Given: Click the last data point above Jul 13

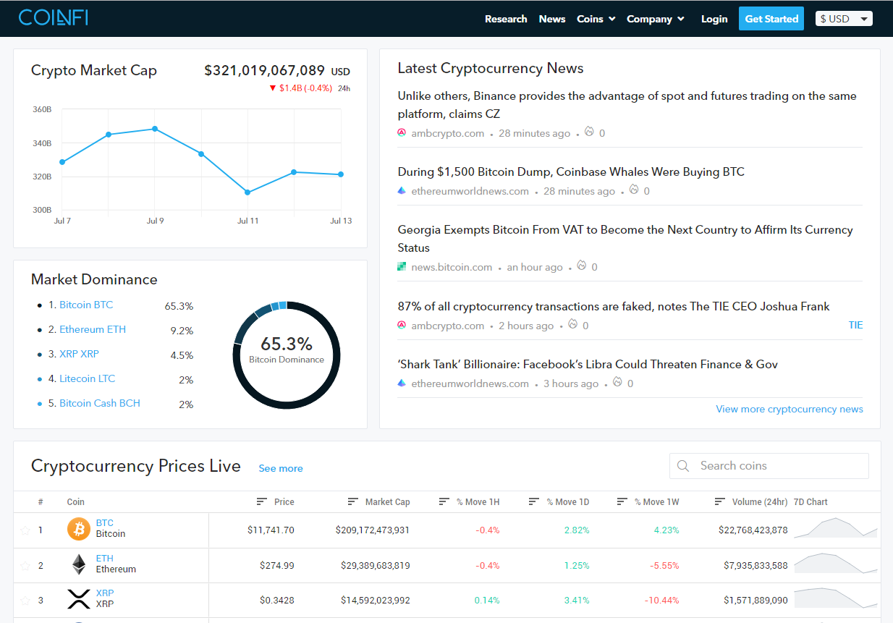Looking at the screenshot, I should click(x=340, y=174).
